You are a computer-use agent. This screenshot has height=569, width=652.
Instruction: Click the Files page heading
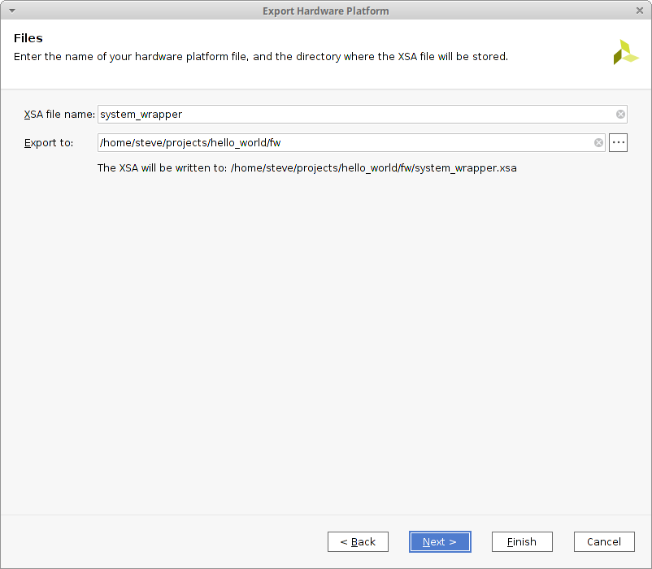pyautogui.click(x=28, y=38)
